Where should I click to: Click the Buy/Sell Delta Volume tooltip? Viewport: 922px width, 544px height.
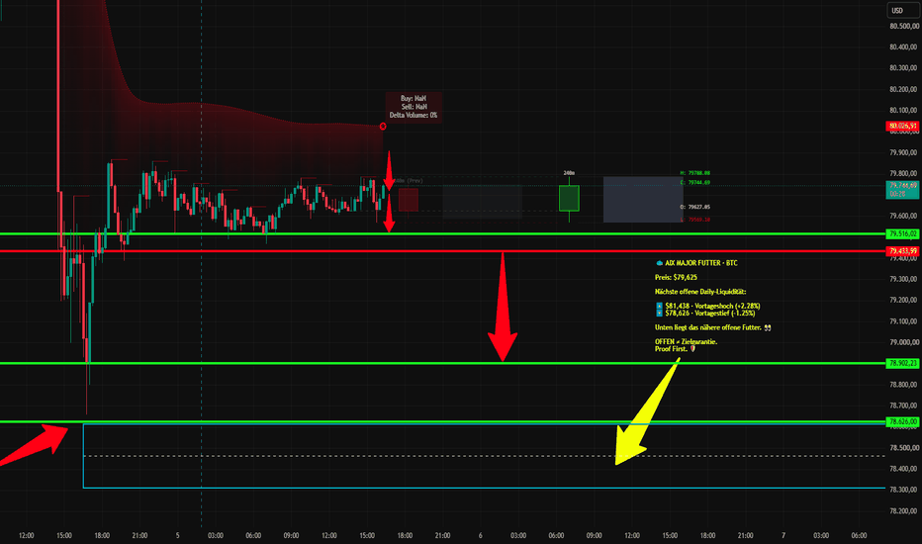click(414, 107)
